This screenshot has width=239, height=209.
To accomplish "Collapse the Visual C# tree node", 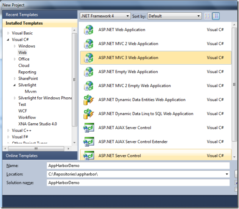I will tap(8, 40).
